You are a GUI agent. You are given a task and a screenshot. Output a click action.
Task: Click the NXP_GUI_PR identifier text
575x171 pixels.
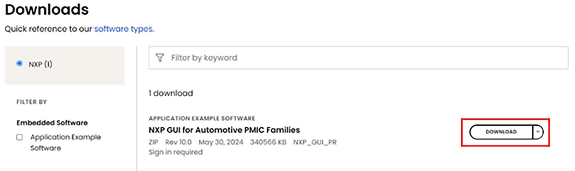315,142
